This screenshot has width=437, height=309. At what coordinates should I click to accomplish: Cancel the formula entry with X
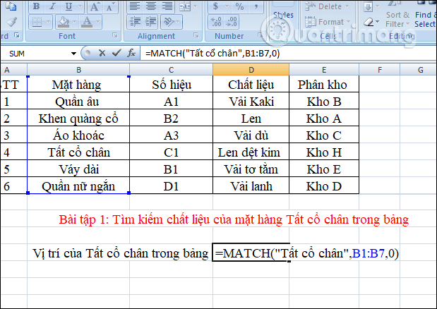[102, 53]
